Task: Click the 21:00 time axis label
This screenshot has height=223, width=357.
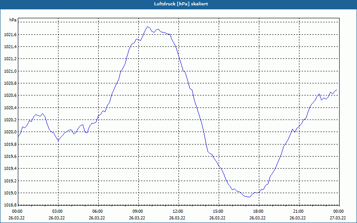Action: (x=298, y=211)
